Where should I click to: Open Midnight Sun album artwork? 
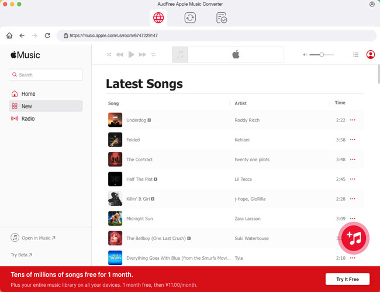(x=115, y=218)
